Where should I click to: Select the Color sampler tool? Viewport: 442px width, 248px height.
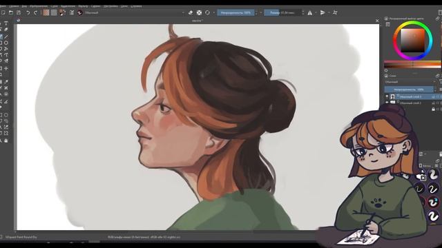pyautogui.click(x=6, y=82)
